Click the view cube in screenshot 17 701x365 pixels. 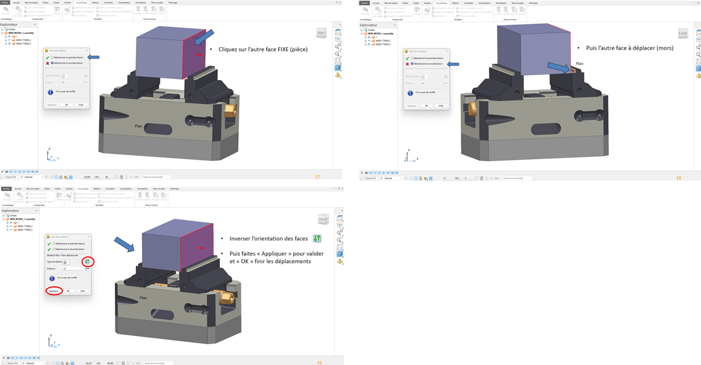click(x=321, y=34)
